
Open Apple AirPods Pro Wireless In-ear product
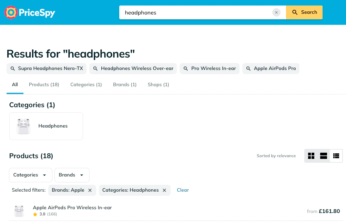pyautogui.click(x=72, y=207)
